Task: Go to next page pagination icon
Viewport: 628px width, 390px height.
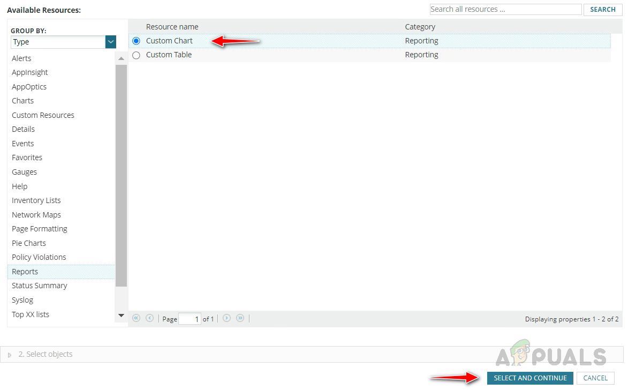Action: point(226,318)
